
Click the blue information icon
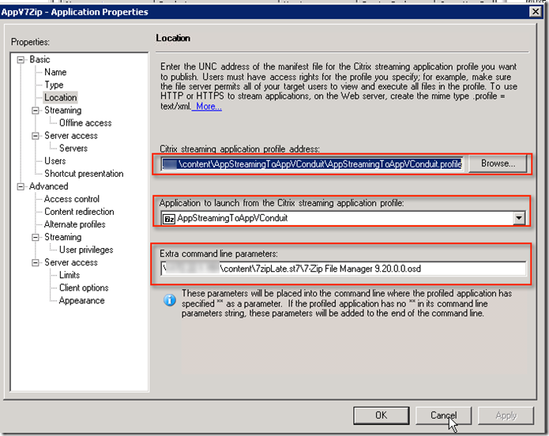(x=170, y=300)
